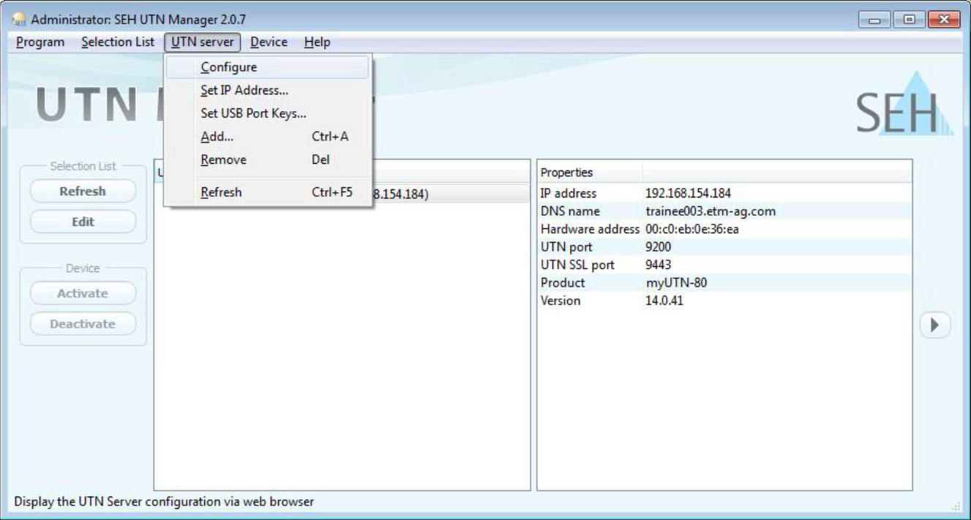The image size is (971, 520).
Task: Click the Activate device button
Action: point(83,293)
